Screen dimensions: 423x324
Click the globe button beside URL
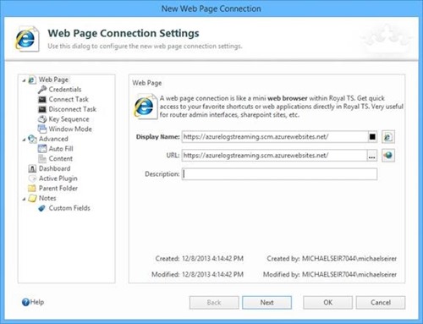388,156
